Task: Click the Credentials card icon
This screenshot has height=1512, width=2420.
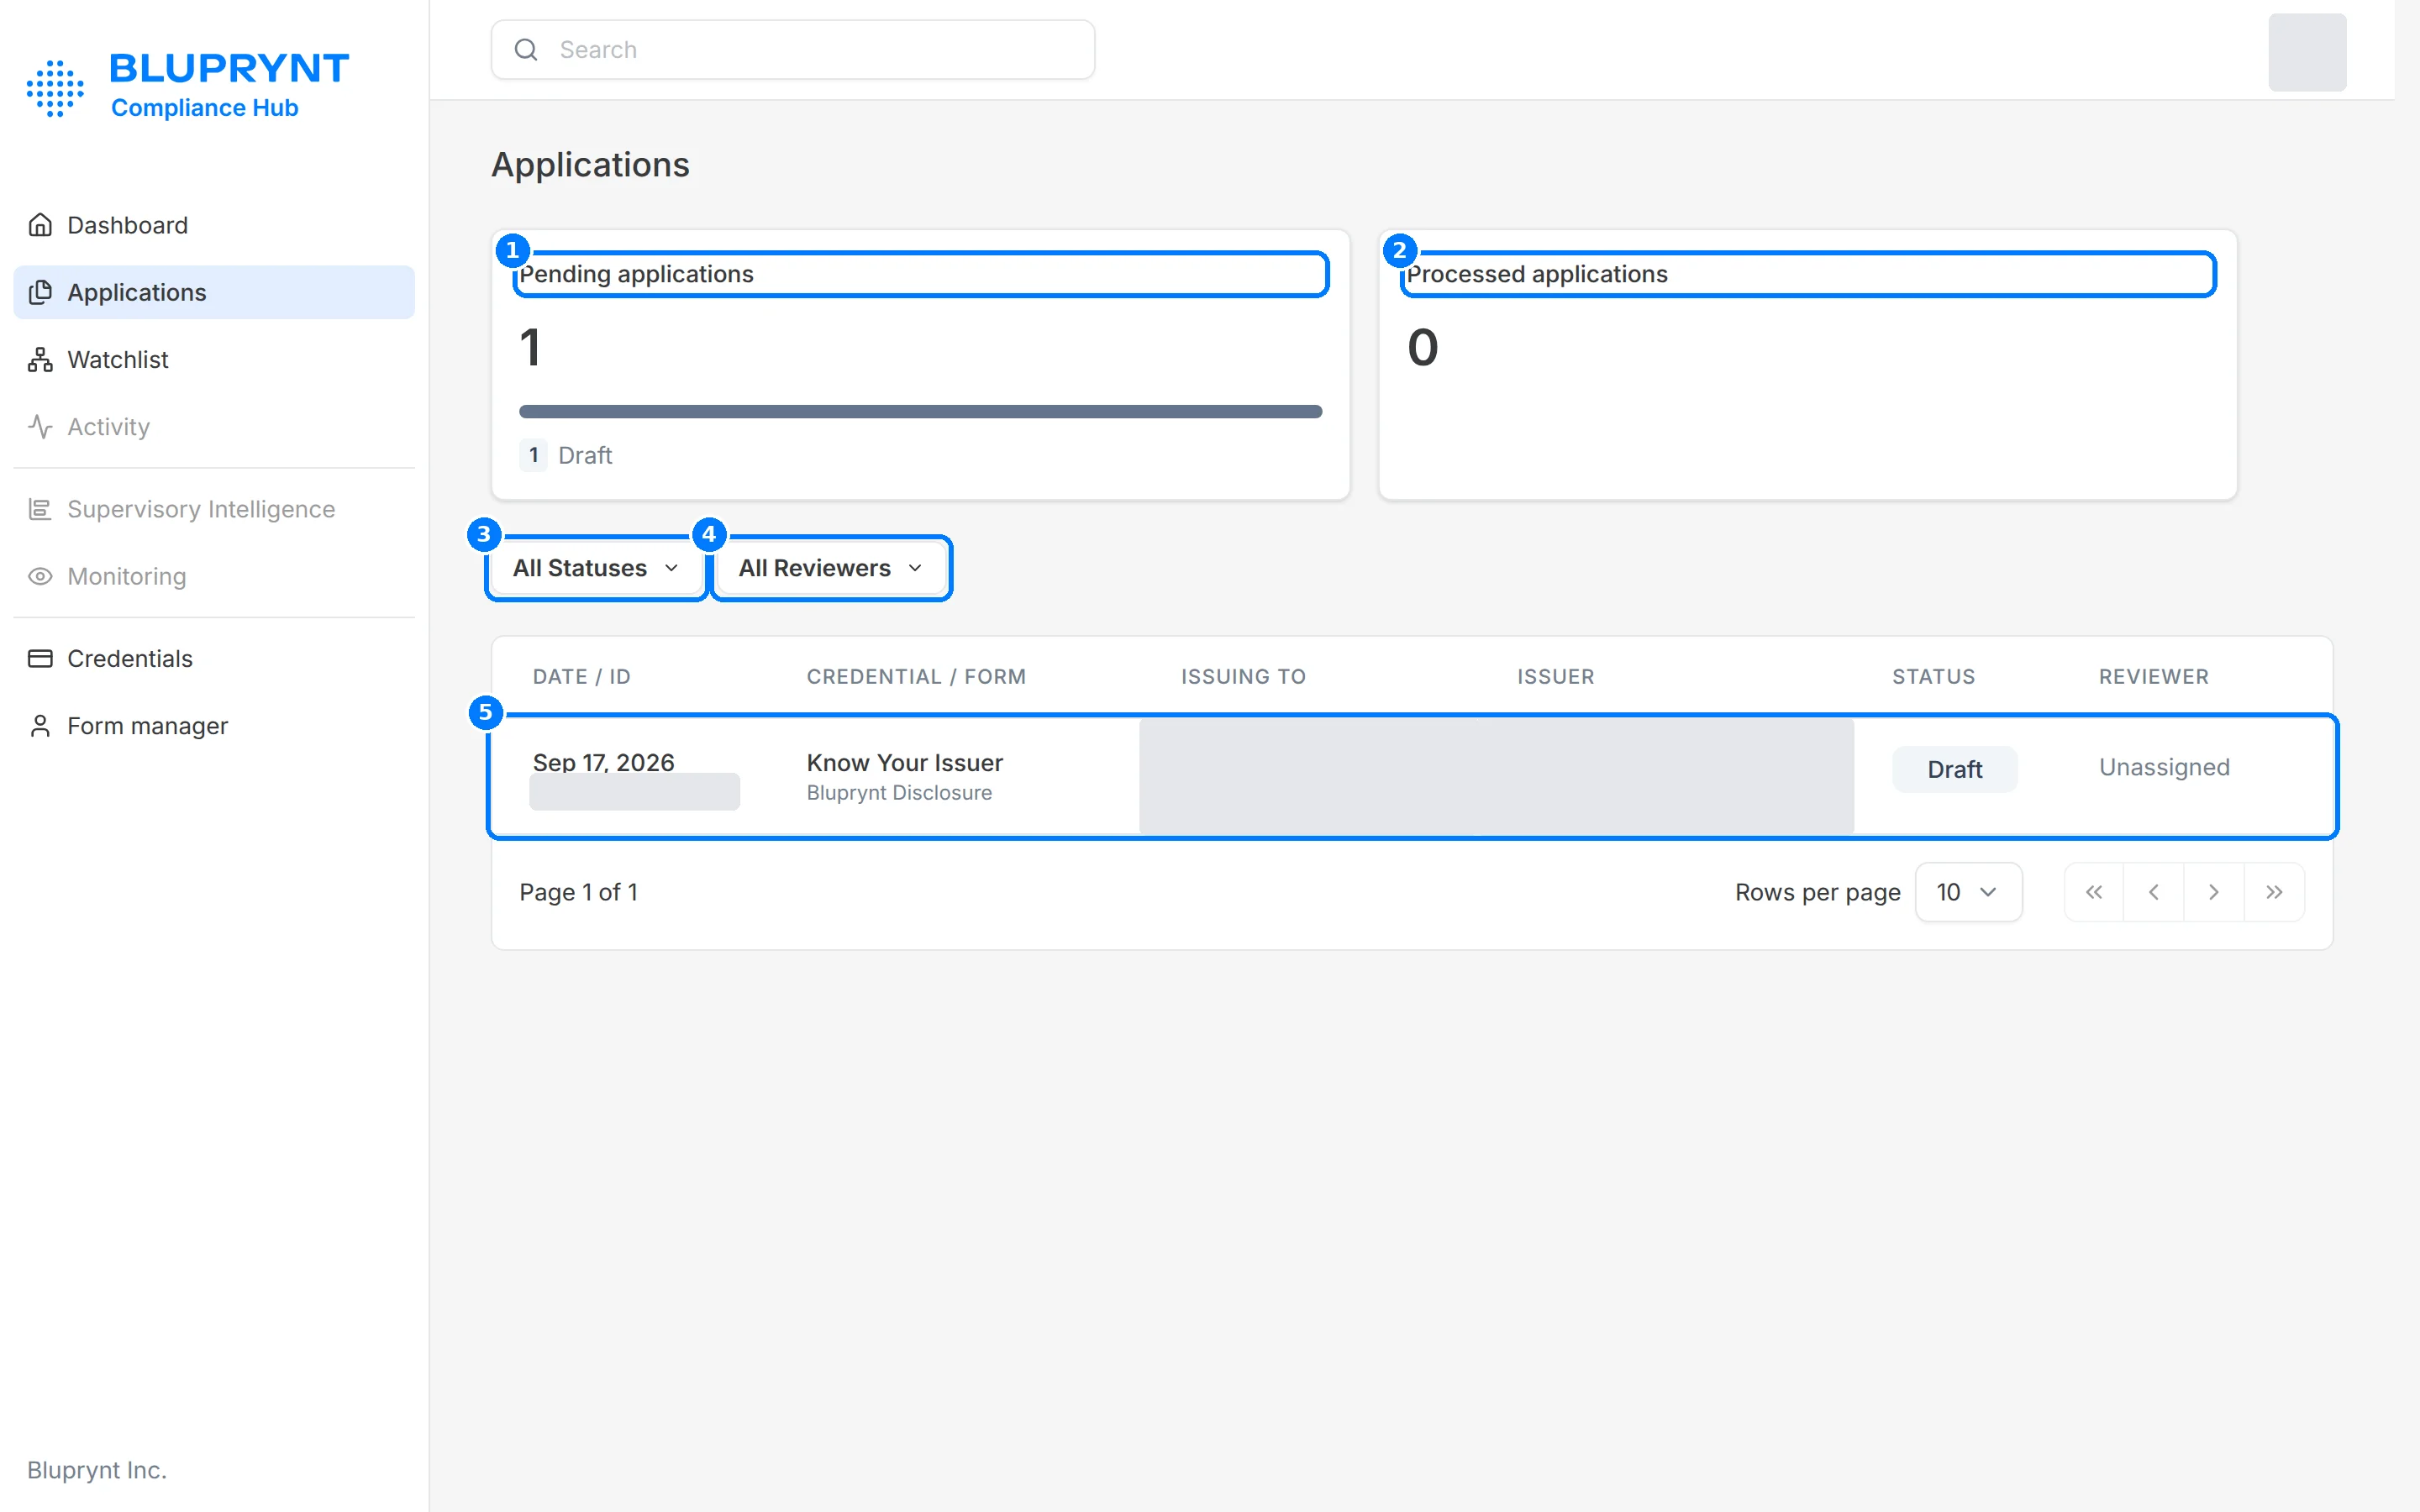Action: 40,658
